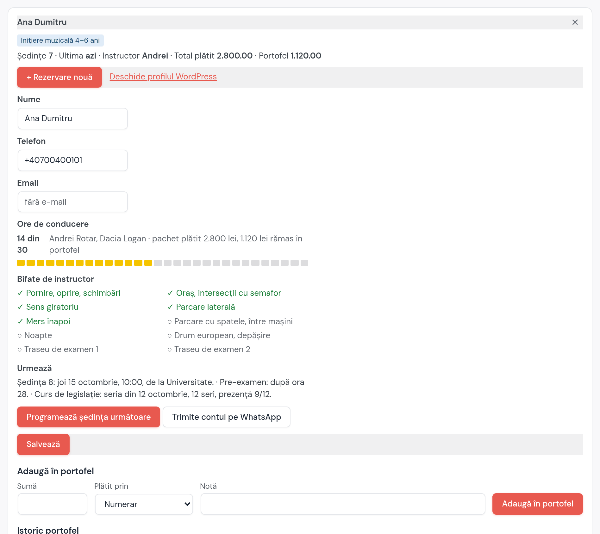Click the Traseu de examen 1 item

[58, 349]
